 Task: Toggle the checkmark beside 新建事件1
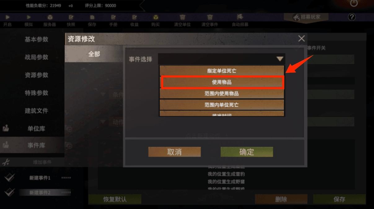(10, 177)
